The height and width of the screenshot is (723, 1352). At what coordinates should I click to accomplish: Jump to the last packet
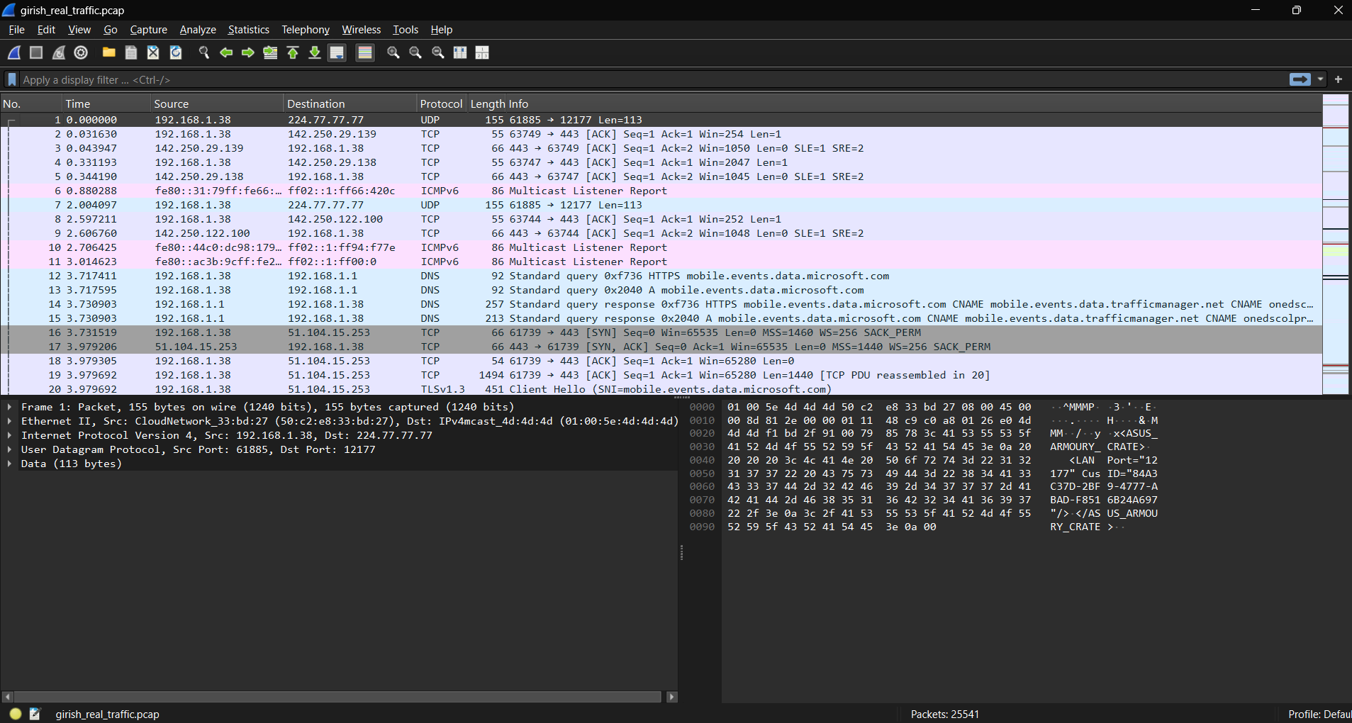tap(315, 52)
